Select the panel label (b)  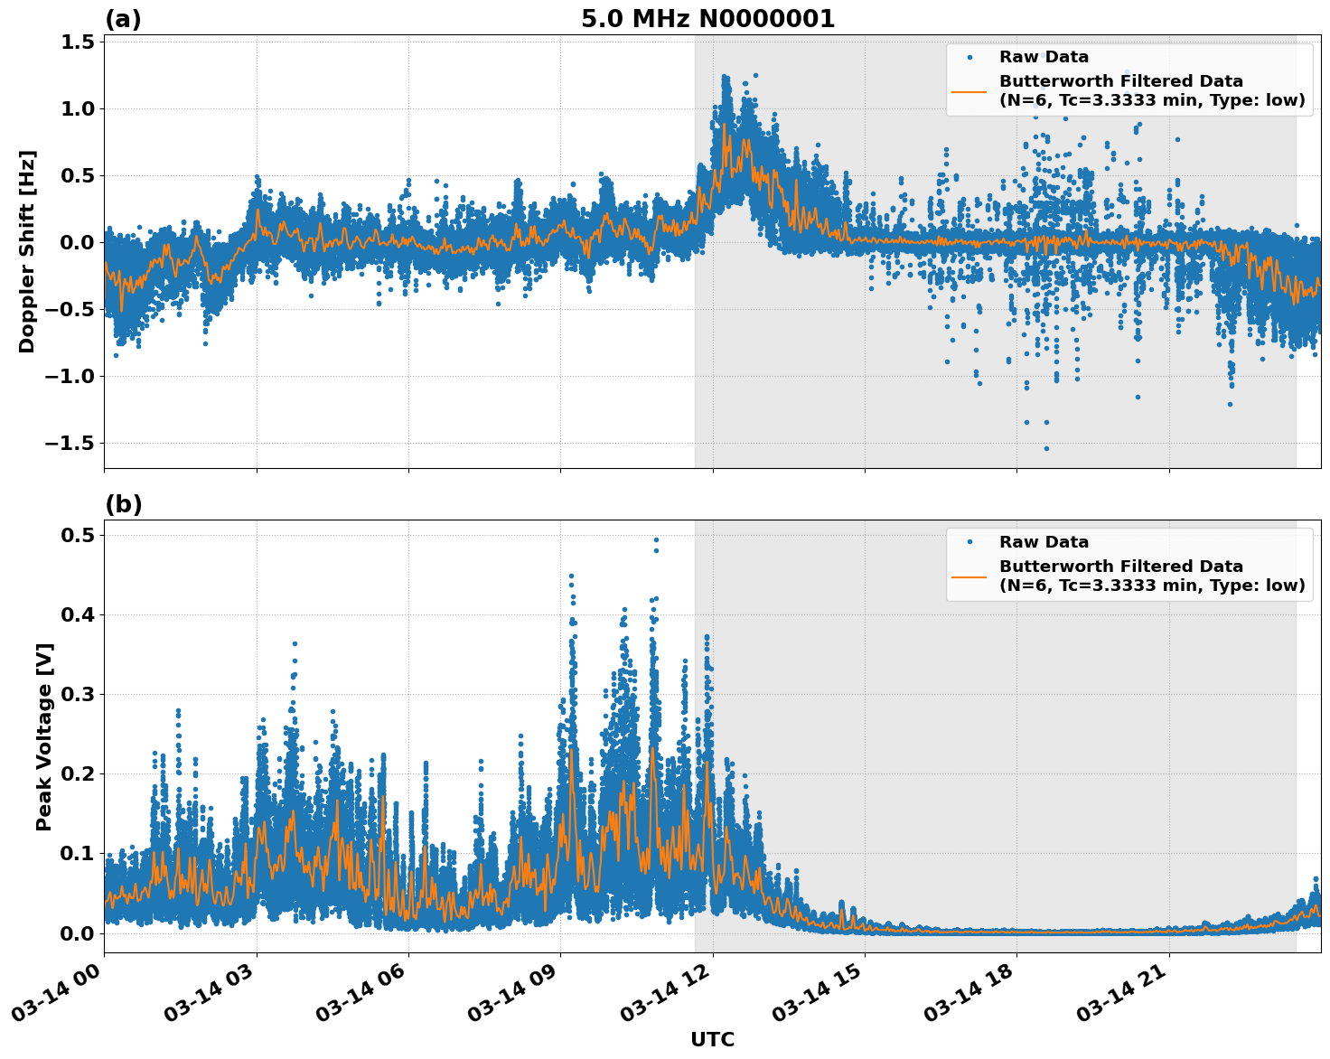[x=124, y=502]
